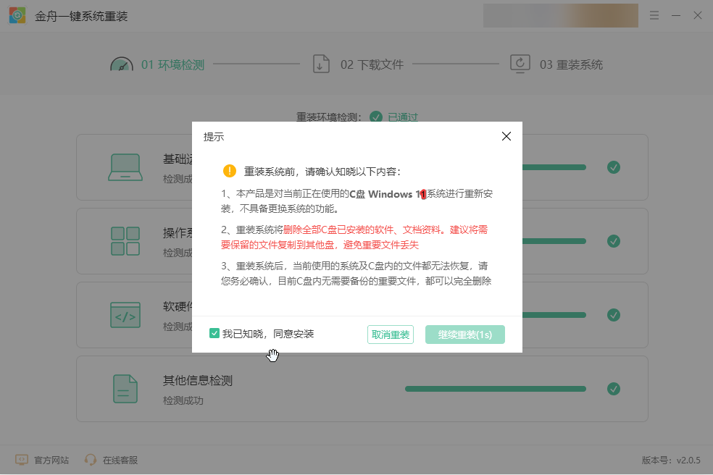Screen dimensions: 713x475
Task: Click green checkmark beside 其他信息检测
Action: pos(614,389)
